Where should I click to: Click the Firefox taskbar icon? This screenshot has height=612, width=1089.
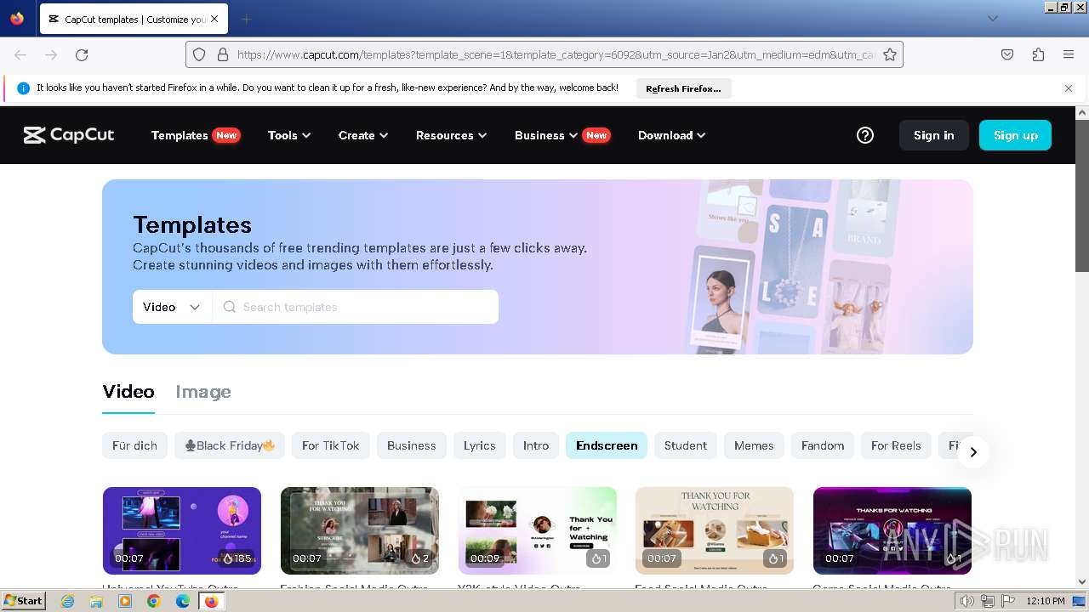point(211,601)
